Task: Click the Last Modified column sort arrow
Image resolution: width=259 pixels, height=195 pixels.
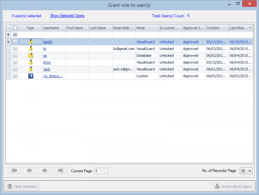Action: click(250, 28)
